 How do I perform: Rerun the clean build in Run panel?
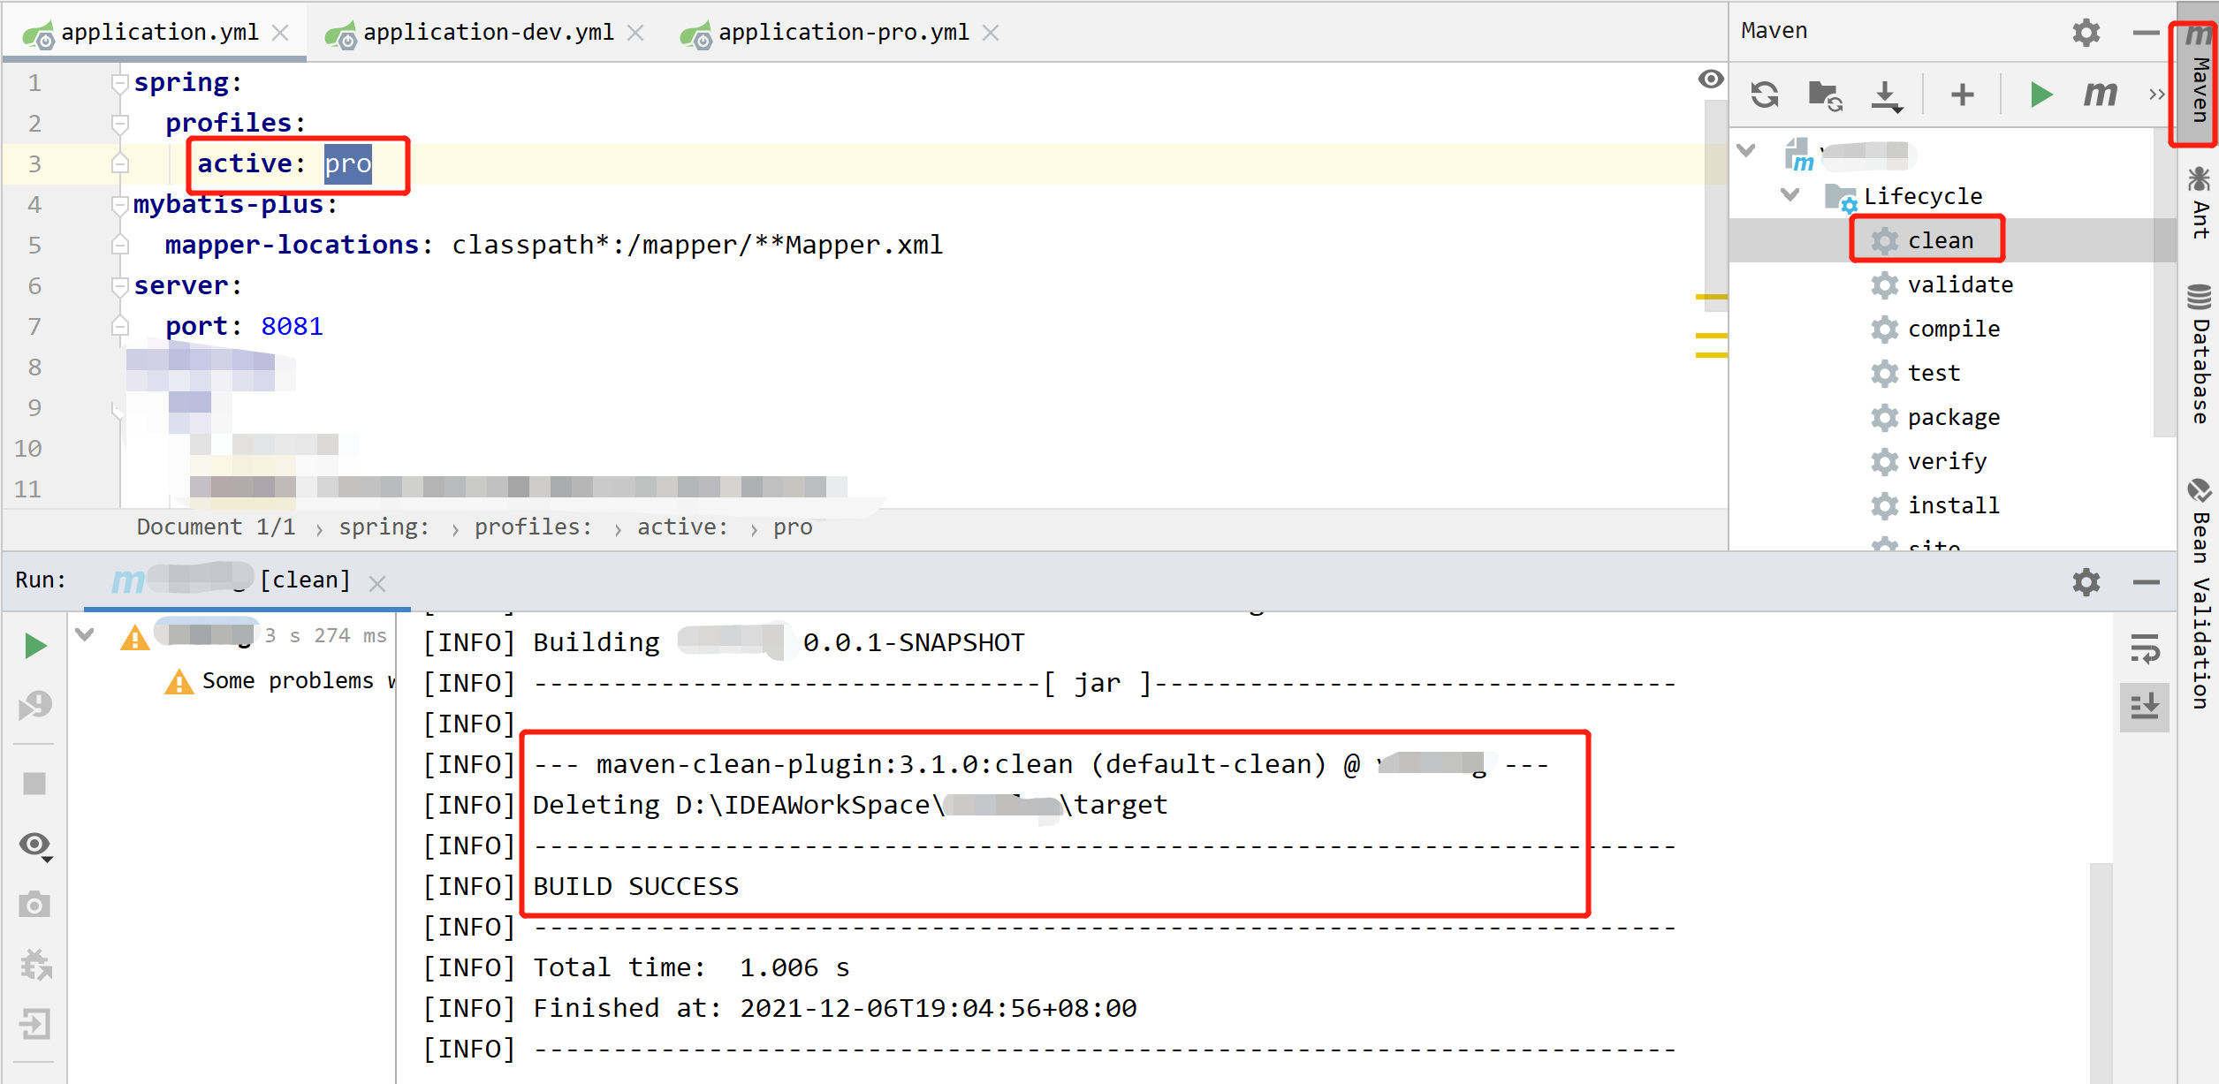click(x=35, y=646)
